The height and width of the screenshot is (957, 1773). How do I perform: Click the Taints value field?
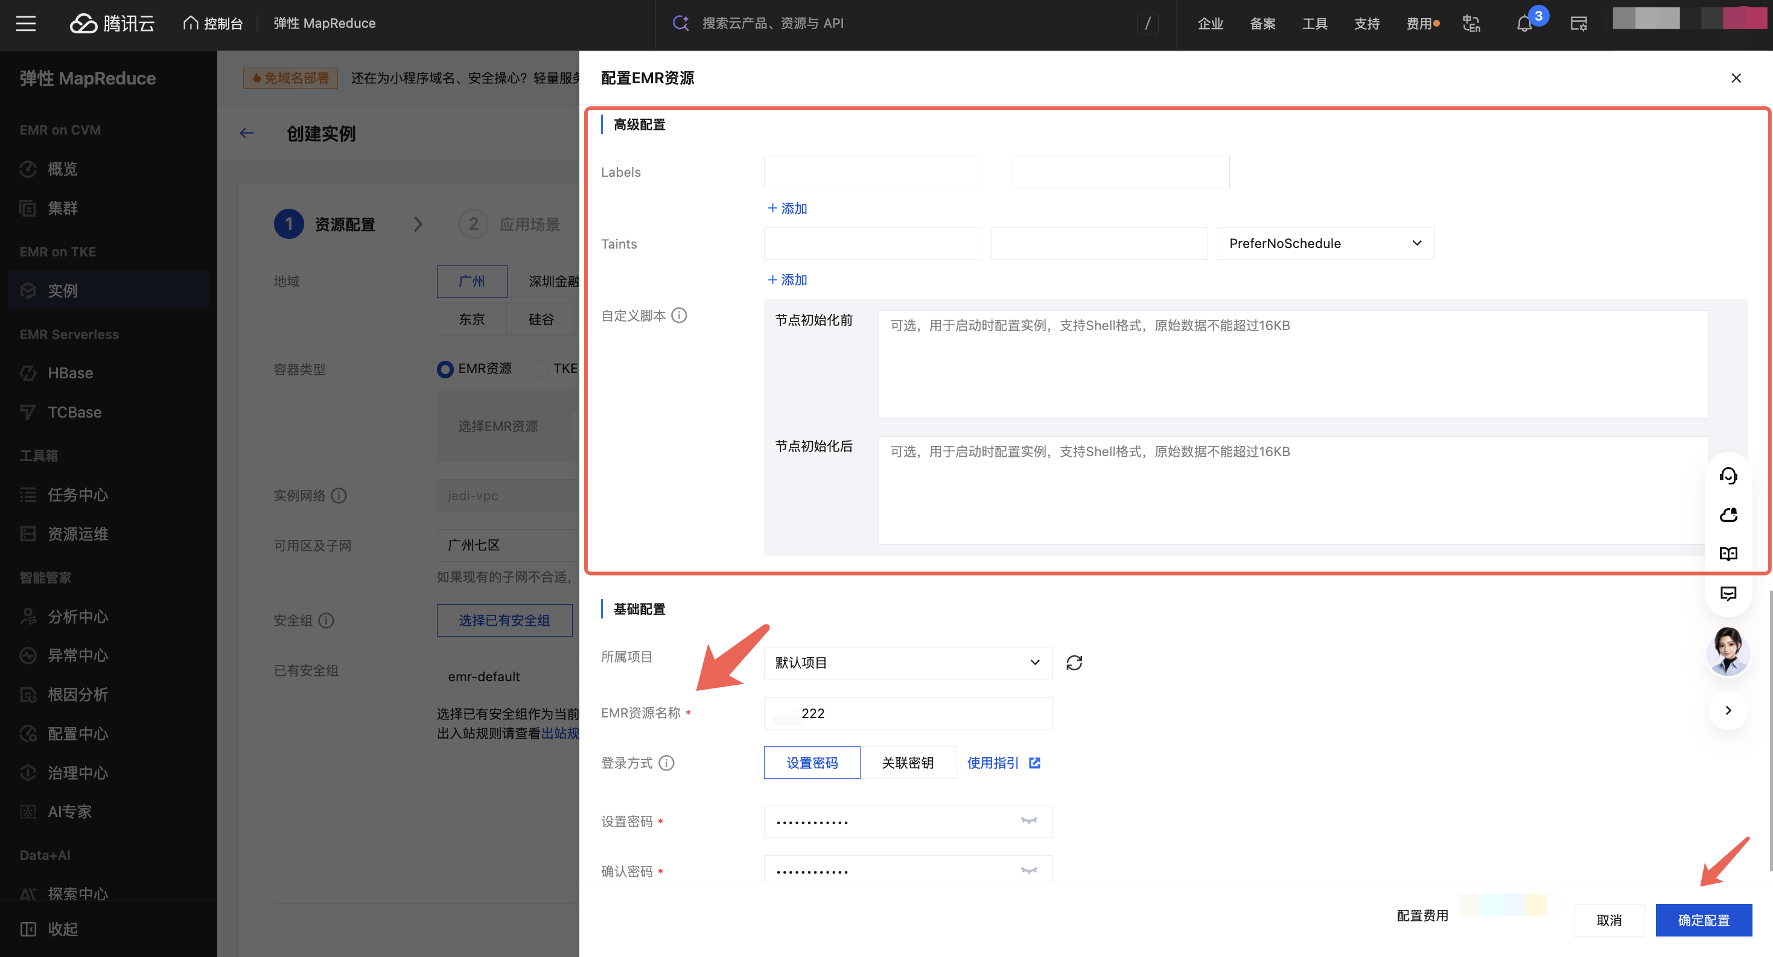click(1099, 244)
